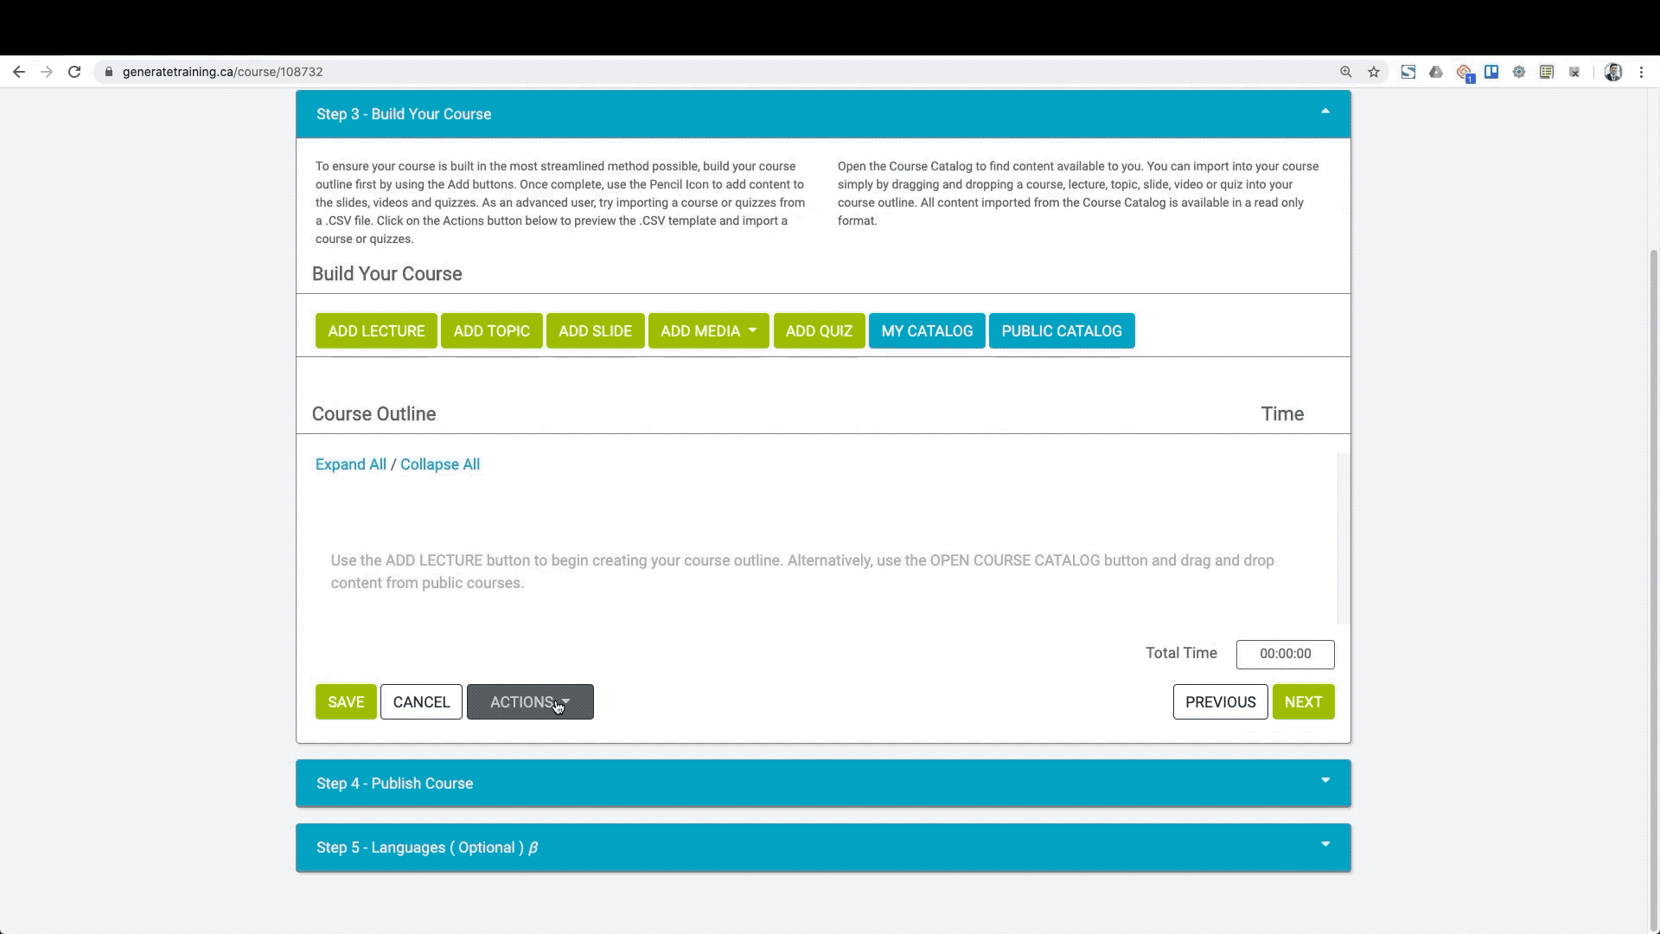Save the course with SAVE button
The height and width of the screenshot is (934, 1660).
click(x=346, y=702)
